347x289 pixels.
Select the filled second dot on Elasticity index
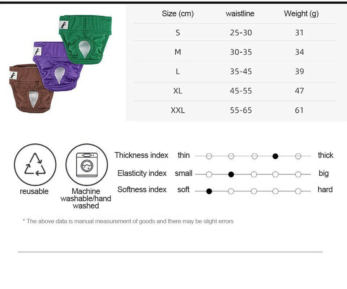(231, 174)
